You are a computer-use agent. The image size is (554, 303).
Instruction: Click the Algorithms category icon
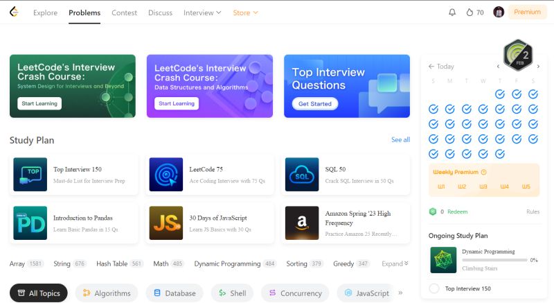[87, 293]
